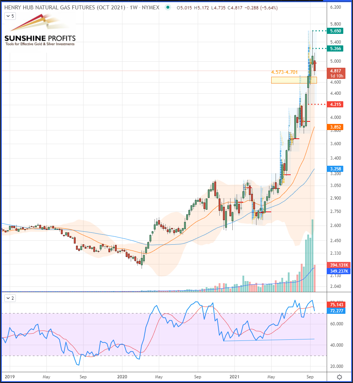Screen dimensions: 353x383
Task: Select the 5.266 green price label
Action: [335, 48]
